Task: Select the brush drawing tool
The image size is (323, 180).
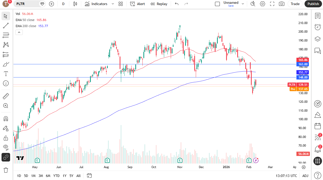Action: (6, 64)
